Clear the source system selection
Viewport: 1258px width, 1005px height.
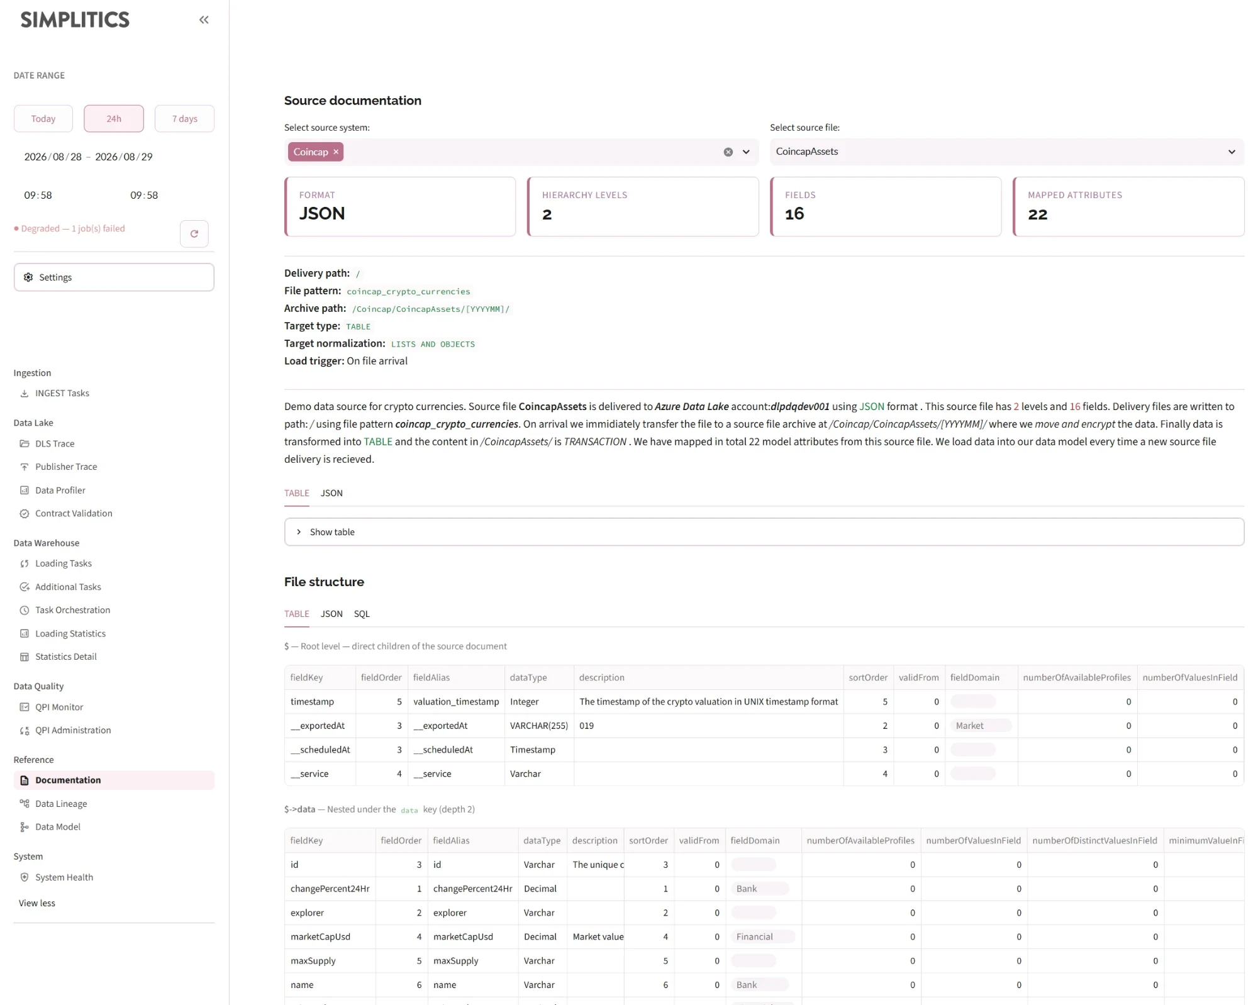point(728,152)
